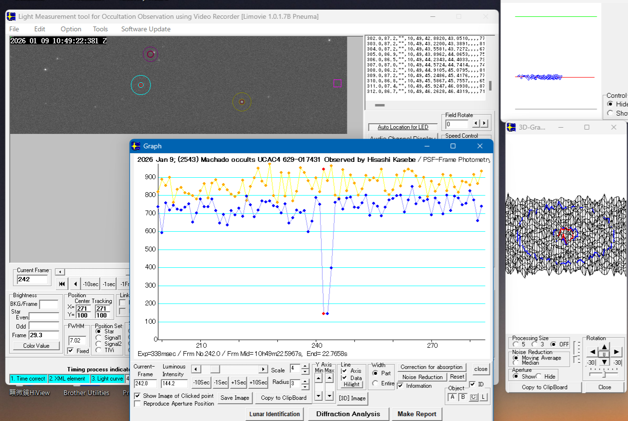628x421 pixels.
Task: Select Object L button in Graph
Action: (483, 397)
